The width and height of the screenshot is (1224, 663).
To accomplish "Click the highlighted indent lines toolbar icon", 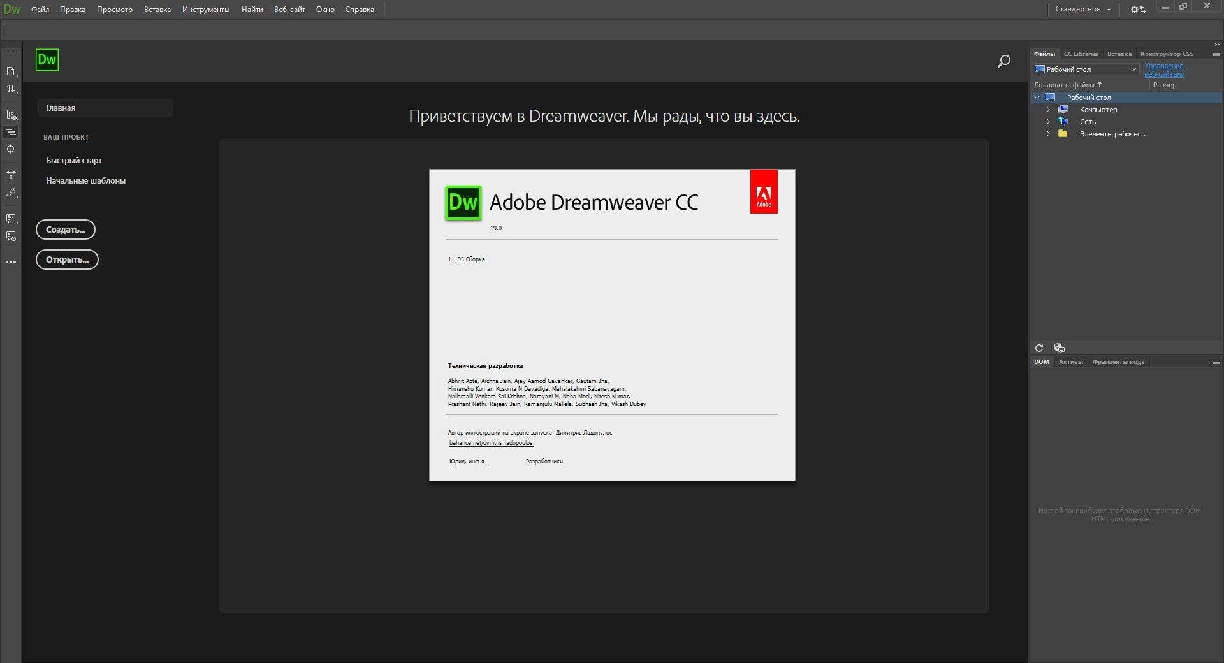I will (11, 132).
